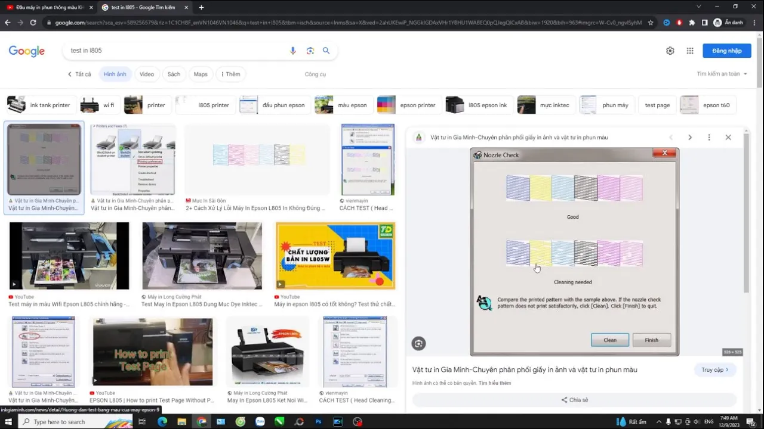Open File Explorer from taskbar
The height and width of the screenshot is (429, 764).
click(182, 422)
